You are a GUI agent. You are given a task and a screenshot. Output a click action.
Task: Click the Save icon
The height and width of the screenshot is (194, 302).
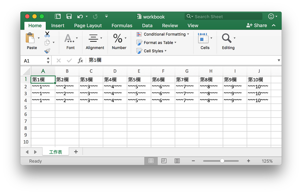[x=69, y=16]
